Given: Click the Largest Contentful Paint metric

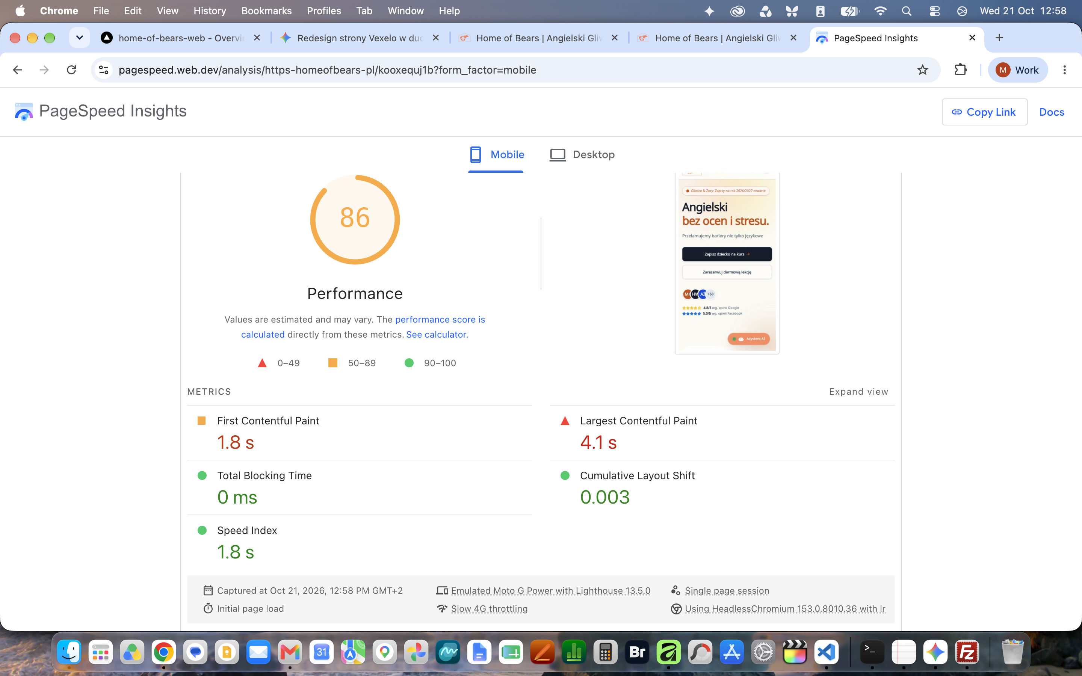Looking at the screenshot, I should [x=722, y=432].
